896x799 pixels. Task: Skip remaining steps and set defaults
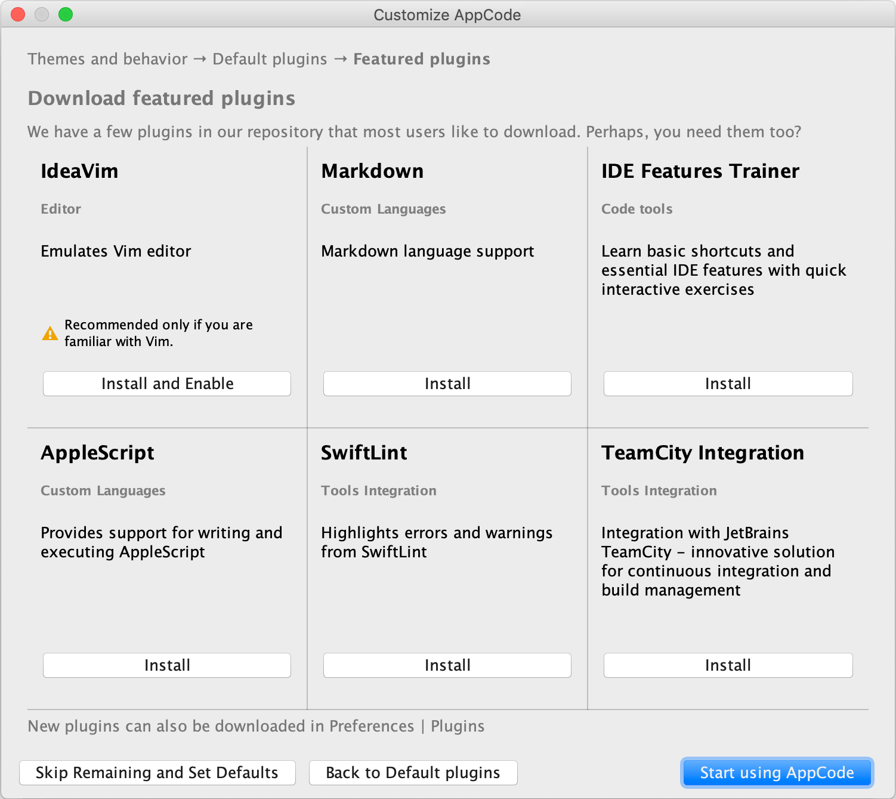point(157,773)
